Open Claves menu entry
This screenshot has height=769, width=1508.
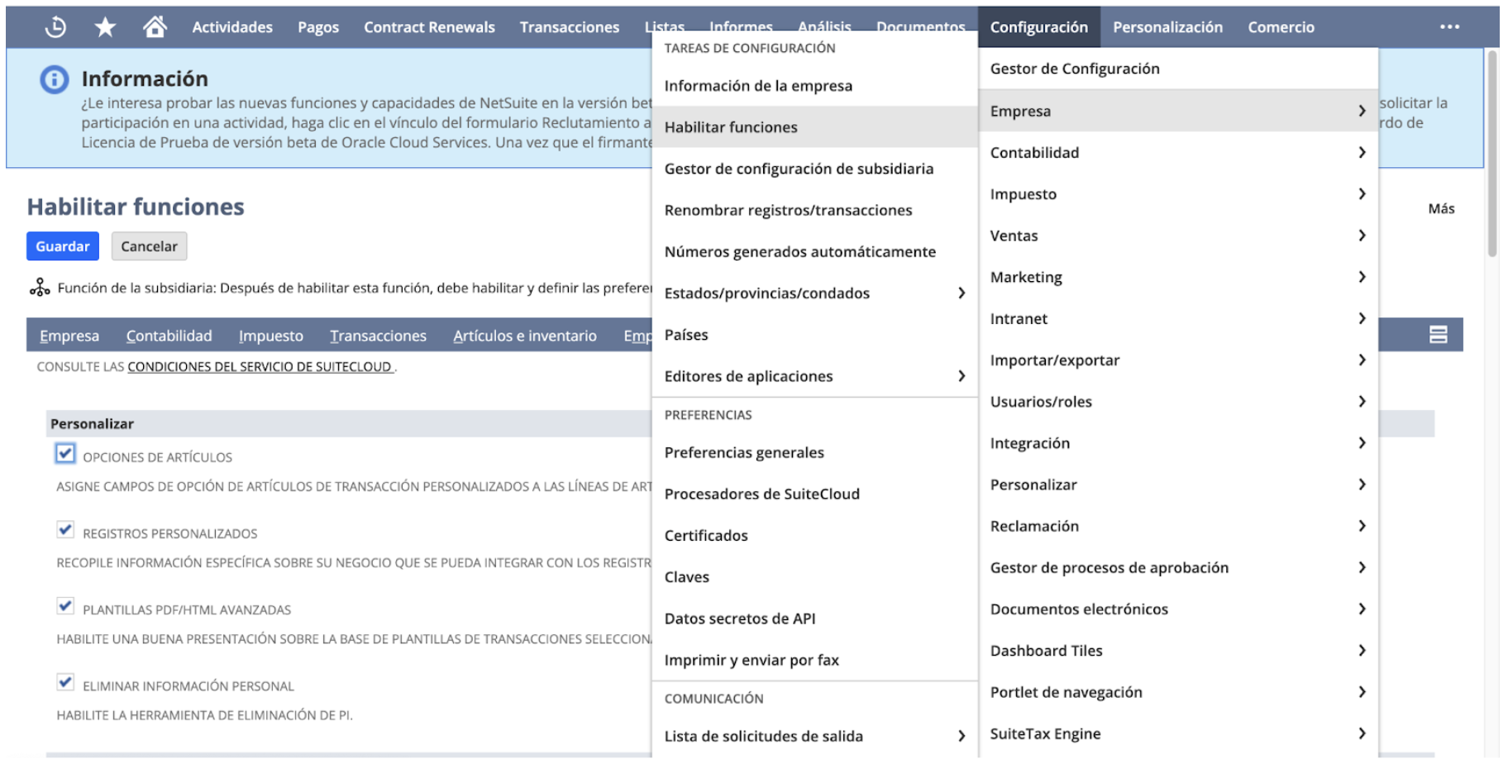point(815,577)
